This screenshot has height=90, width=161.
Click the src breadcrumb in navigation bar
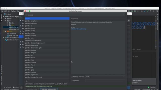20,11
